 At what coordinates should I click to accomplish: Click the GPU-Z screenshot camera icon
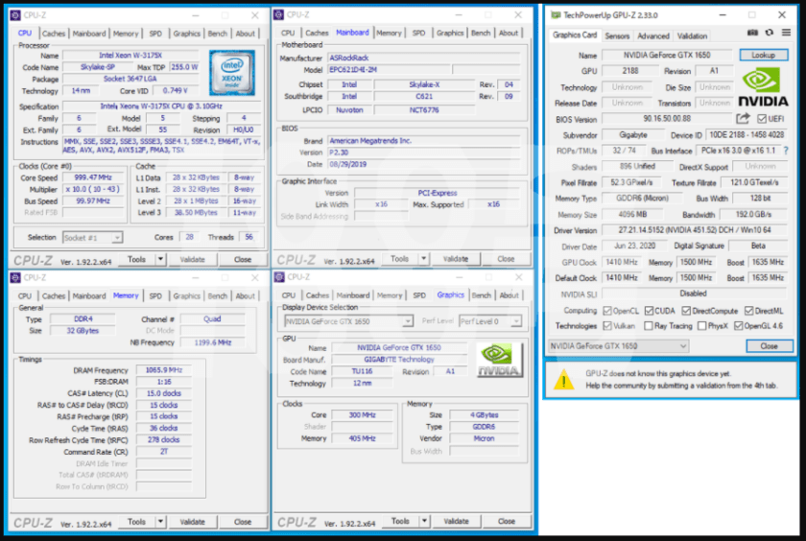tap(752, 33)
